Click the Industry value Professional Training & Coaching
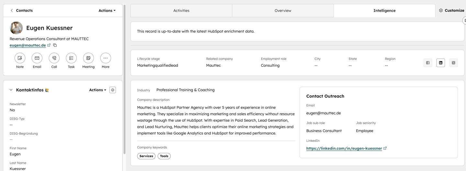466x171 pixels. [185, 90]
